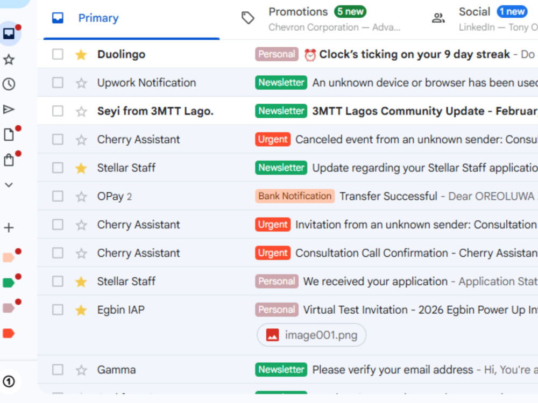Open the image001.png attachment chip
The width and height of the screenshot is (538, 403).
coord(312,335)
